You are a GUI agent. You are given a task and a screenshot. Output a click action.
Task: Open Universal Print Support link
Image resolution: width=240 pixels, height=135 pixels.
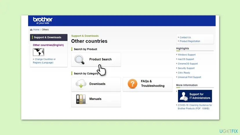(189, 77)
